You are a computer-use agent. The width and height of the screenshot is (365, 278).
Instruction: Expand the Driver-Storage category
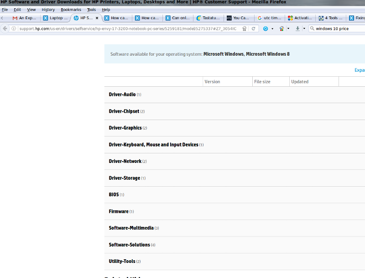(x=235, y=178)
